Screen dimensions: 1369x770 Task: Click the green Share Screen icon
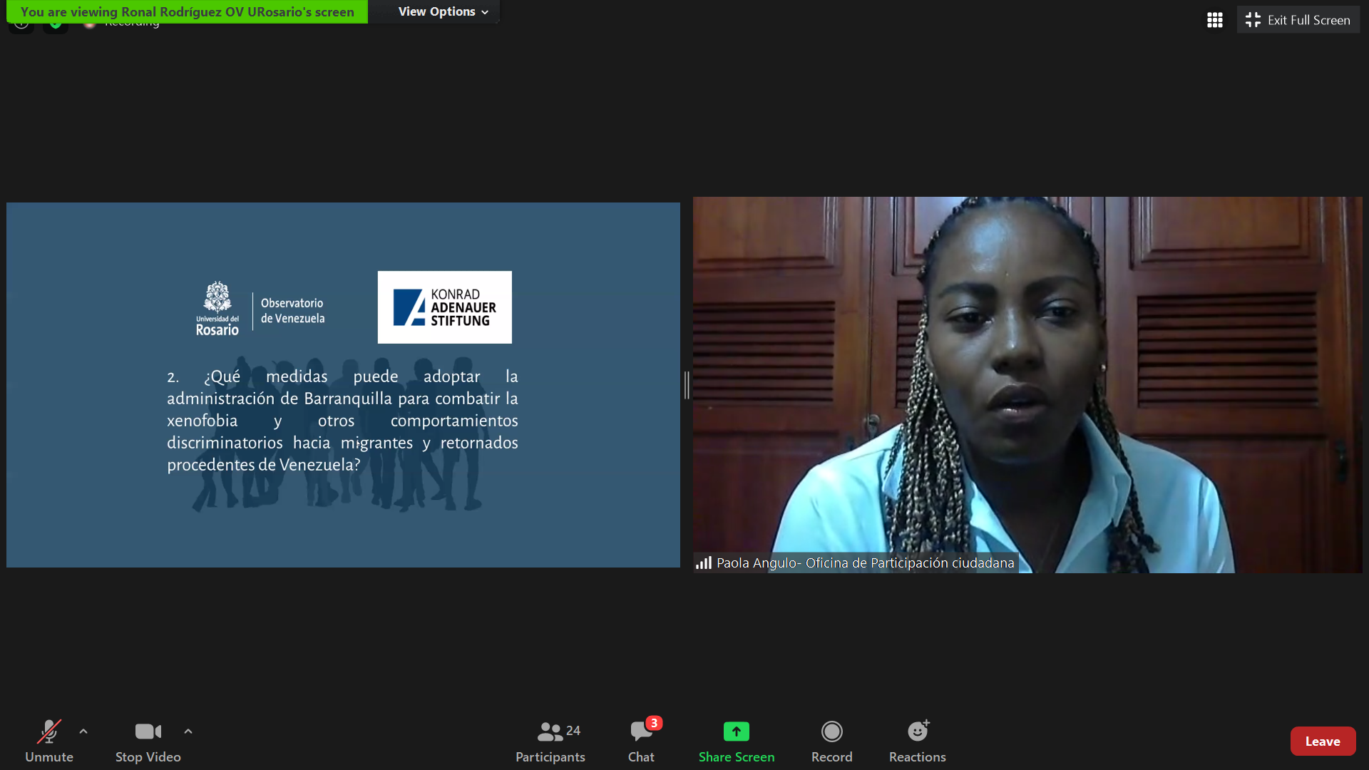(736, 731)
